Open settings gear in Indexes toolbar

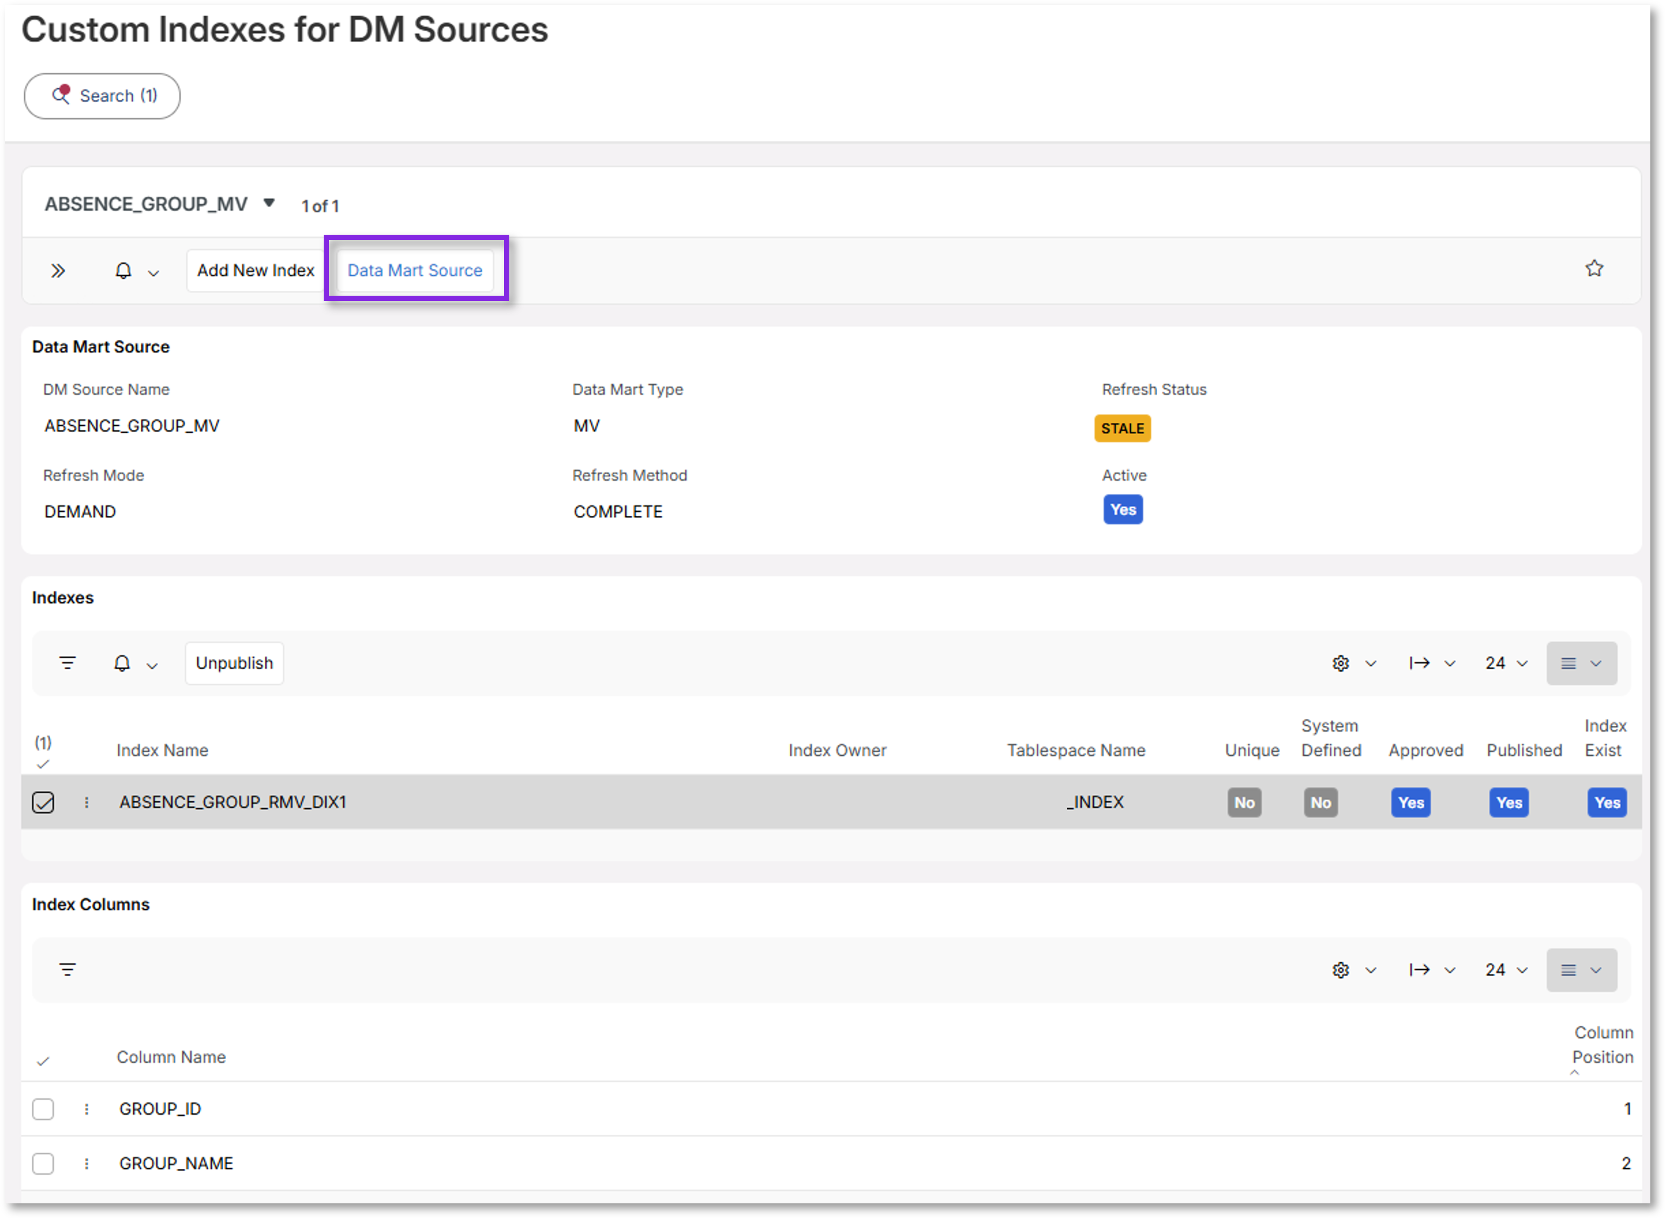click(1341, 663)
